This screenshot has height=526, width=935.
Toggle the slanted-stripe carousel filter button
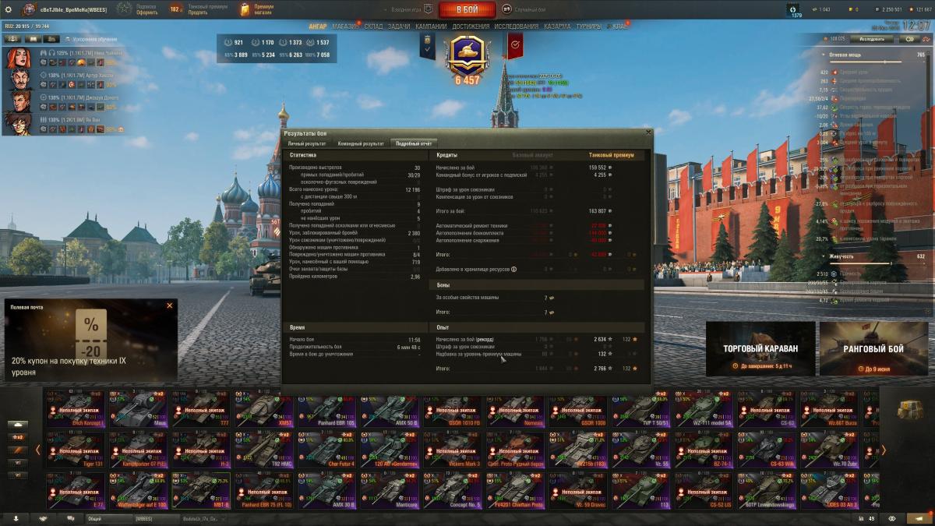18,450
